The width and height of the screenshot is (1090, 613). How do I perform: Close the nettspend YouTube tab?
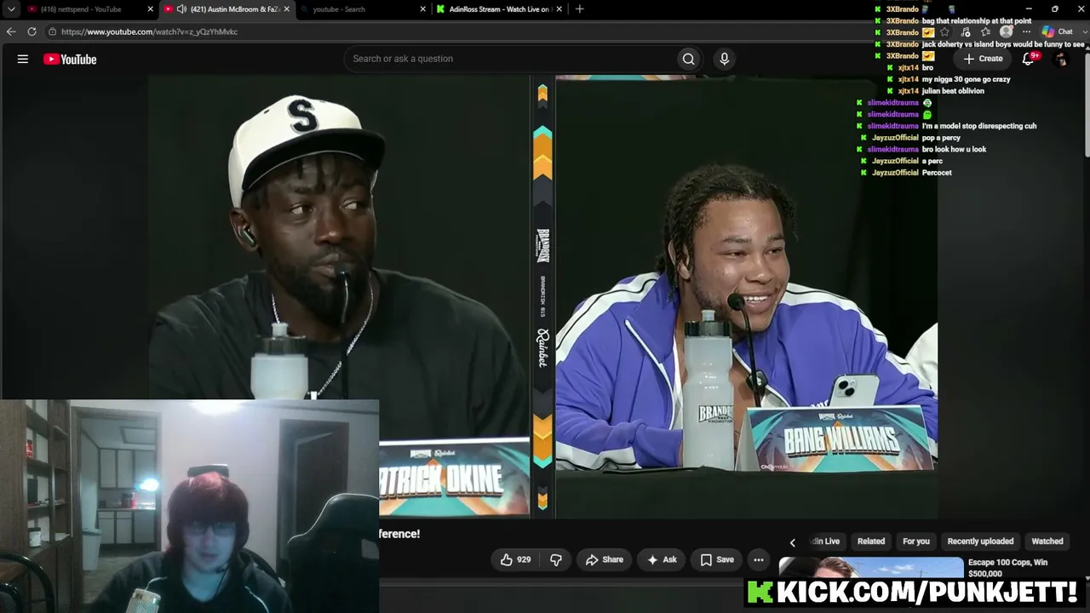pos(151,9)
